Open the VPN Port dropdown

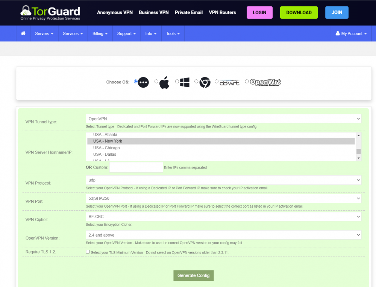point(223,198)
